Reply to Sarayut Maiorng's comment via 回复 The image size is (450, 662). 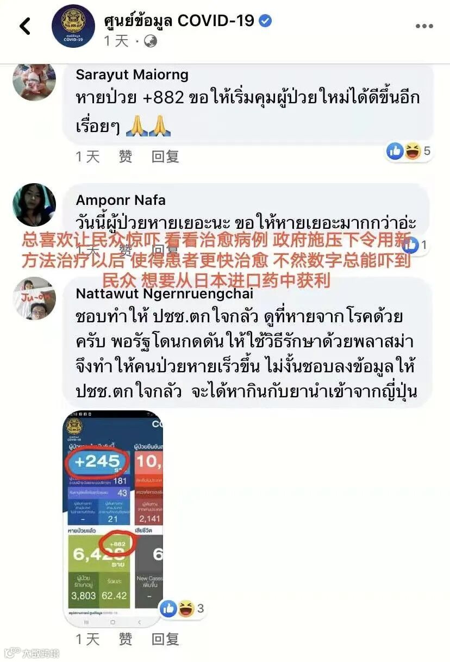click(x=165, y=157)
